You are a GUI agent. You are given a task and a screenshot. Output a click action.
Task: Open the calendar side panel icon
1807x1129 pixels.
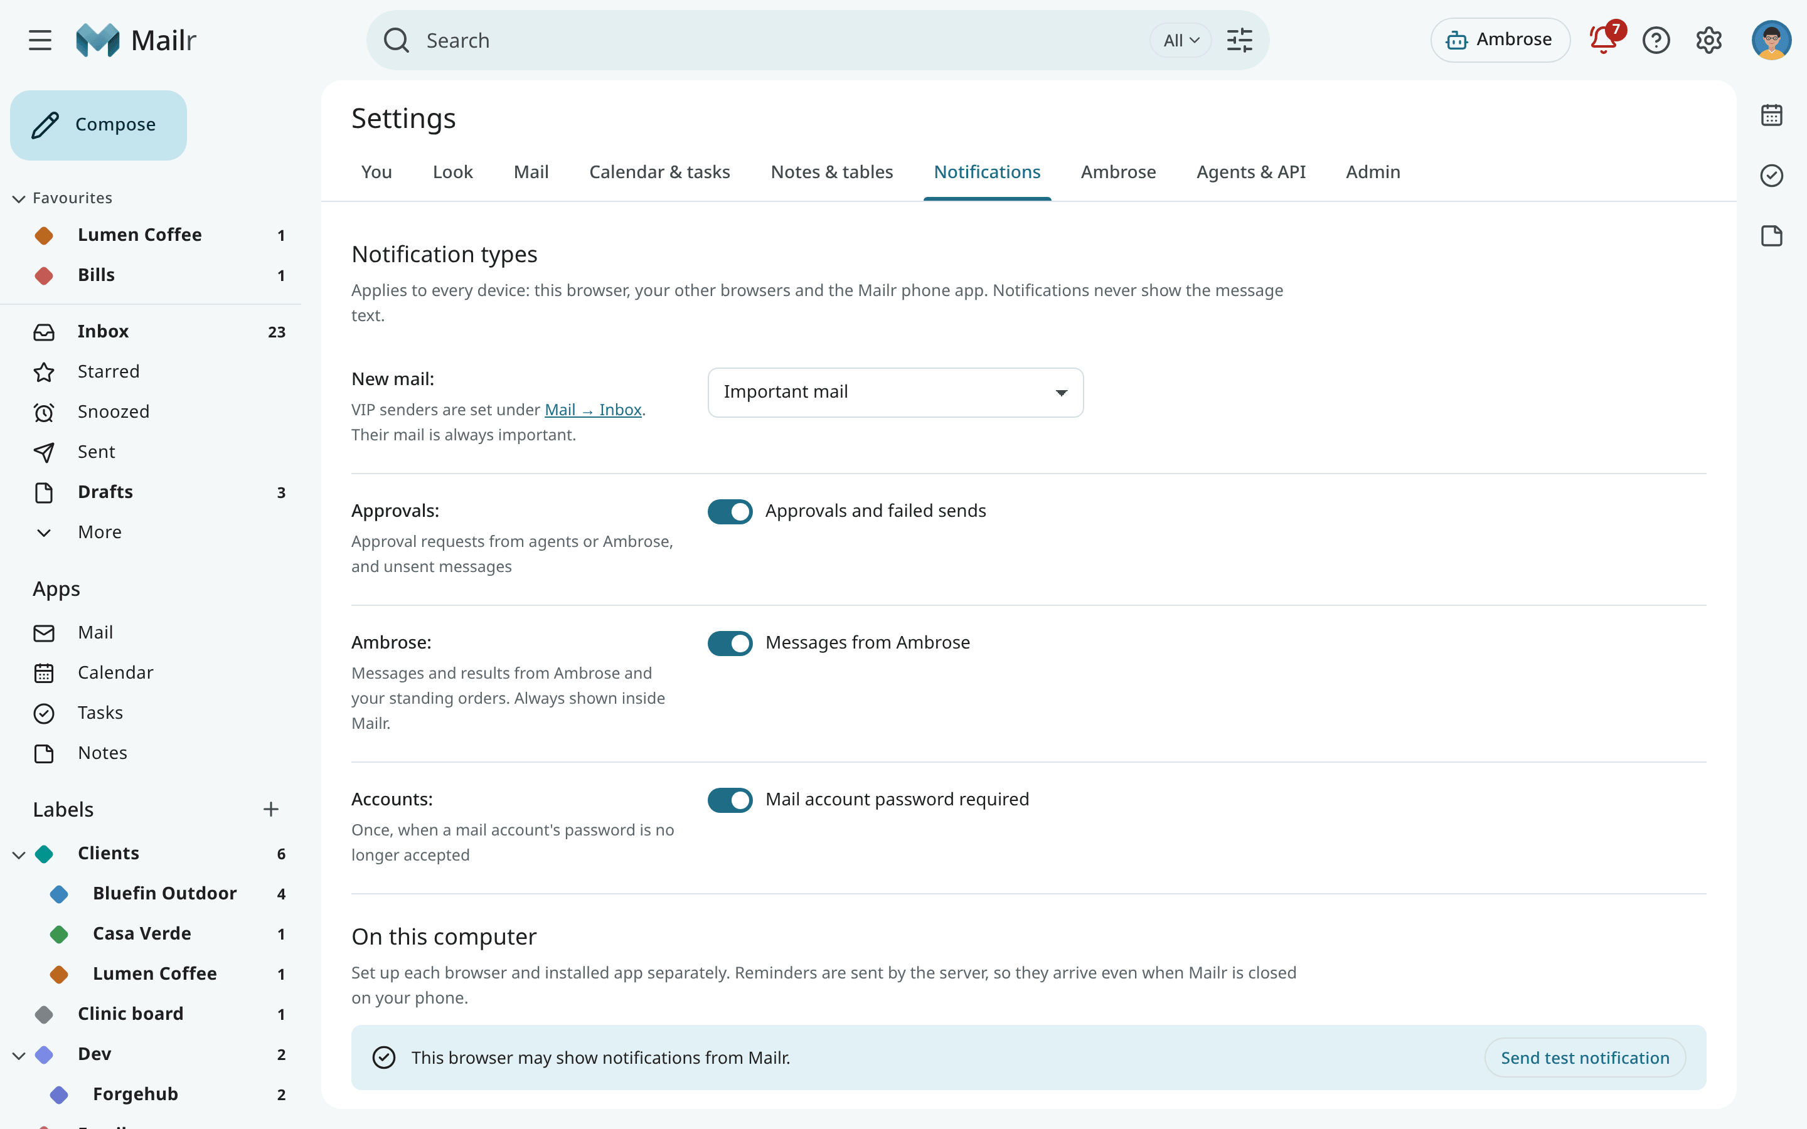tap(1771, 116)
